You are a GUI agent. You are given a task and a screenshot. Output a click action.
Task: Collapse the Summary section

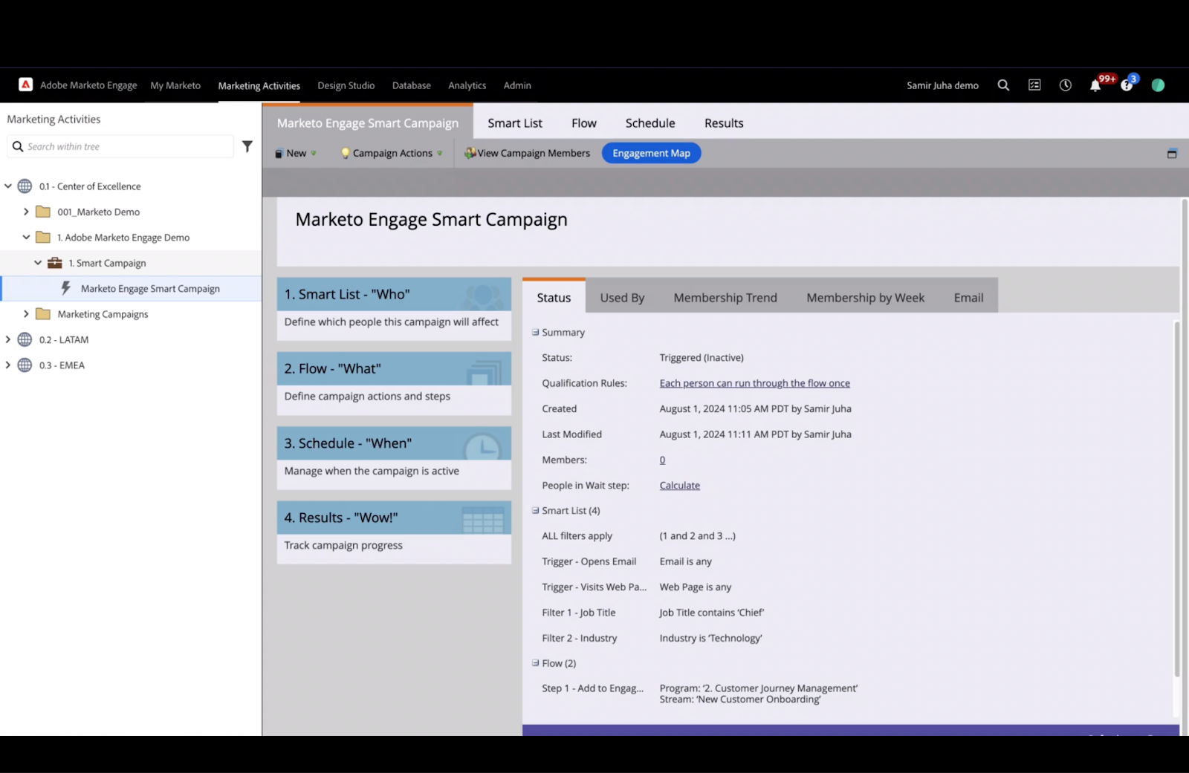pos(535,332)
